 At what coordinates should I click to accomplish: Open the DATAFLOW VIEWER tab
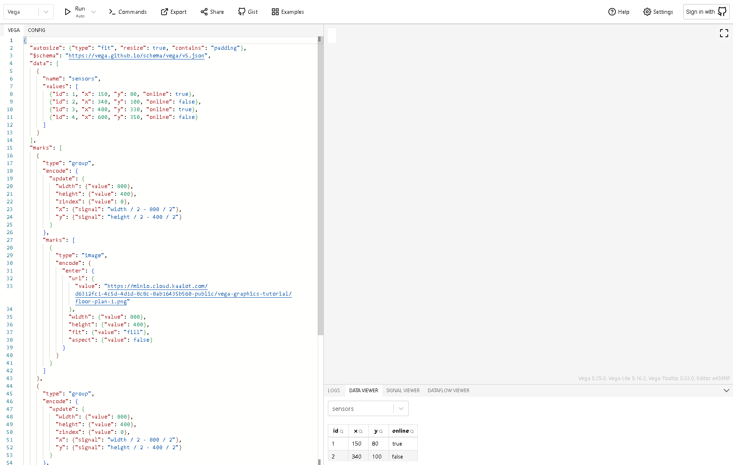click(x=448, y=391)
